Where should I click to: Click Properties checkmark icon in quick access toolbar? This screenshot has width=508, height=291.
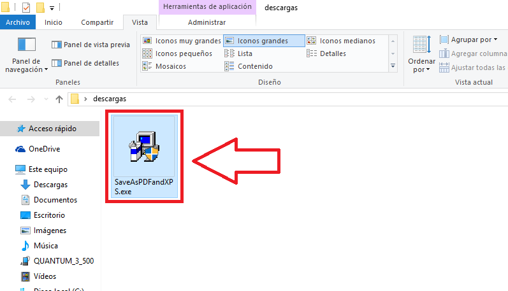(x=26, y=7)
